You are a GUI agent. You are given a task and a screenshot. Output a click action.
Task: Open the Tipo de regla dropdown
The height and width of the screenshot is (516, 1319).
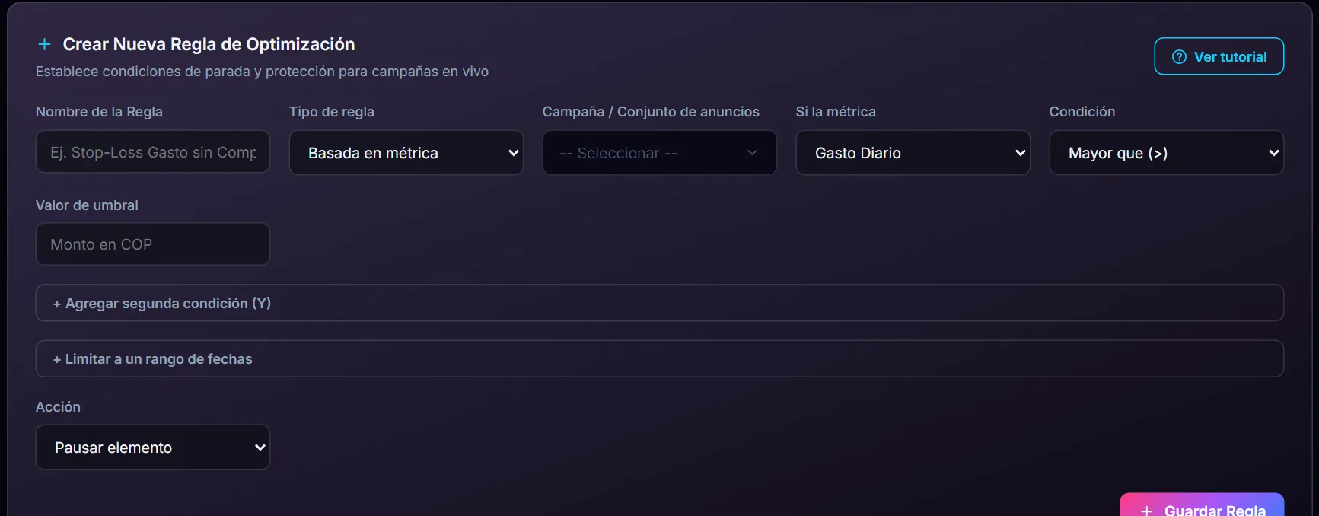point(406,153)
